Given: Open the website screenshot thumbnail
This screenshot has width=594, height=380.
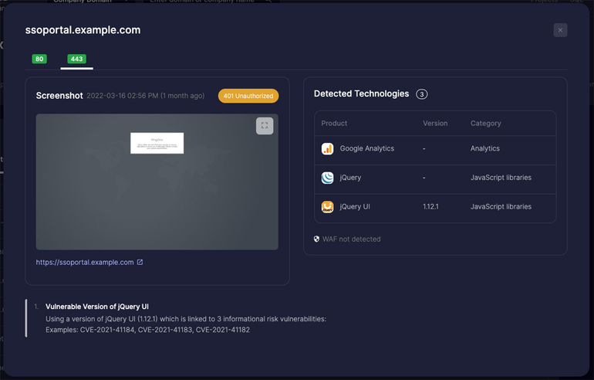Looking at the screenshot, I should point(157,182).
